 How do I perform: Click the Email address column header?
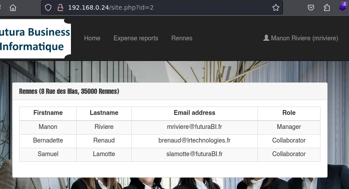click(x=194, y=113)
